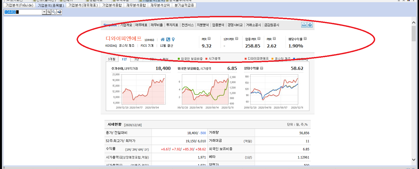Click the help icon beside 업종 PER

click(259, 39)
